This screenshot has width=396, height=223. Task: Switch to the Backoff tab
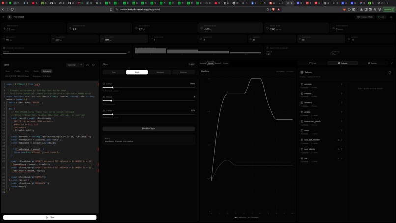click(218, 63)
